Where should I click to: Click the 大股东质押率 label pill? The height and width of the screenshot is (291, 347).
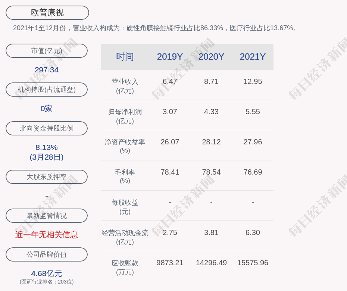pyautogui.click(x=47, y=177)
